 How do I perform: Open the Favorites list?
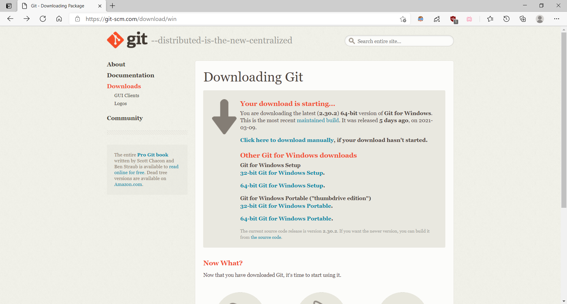(490, 19)
